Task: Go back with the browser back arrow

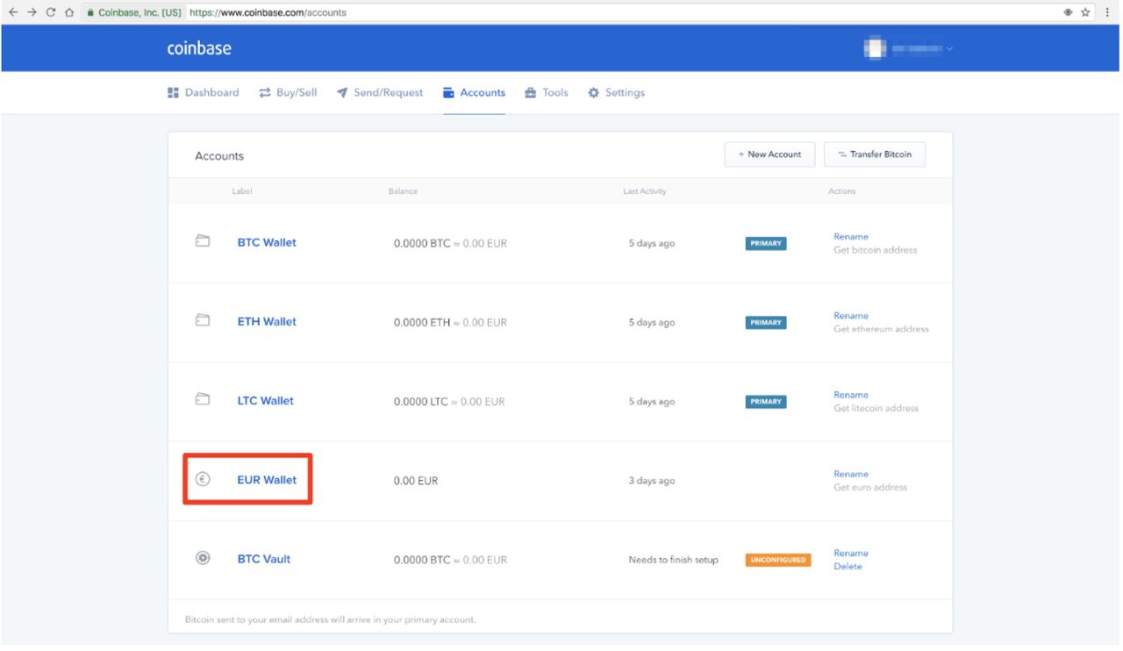Action: pyautogui.click(x=13, y=12)
